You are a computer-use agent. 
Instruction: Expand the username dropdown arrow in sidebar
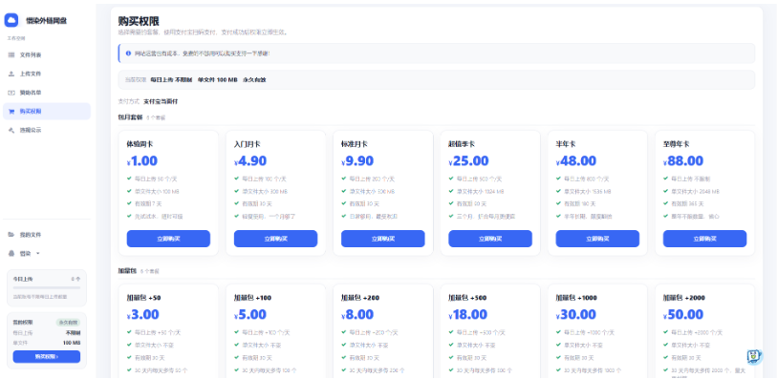tap(38, 253)
